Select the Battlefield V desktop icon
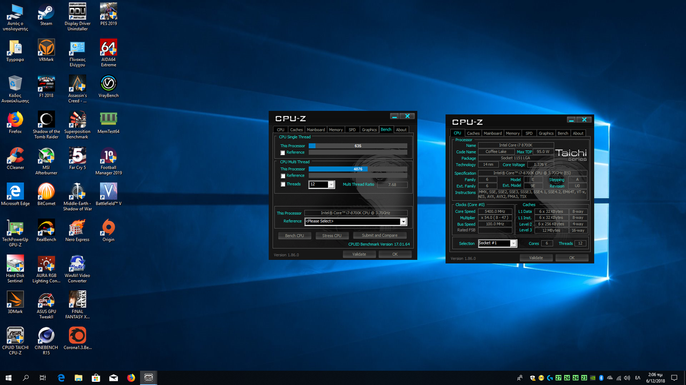 coord(109,194)
